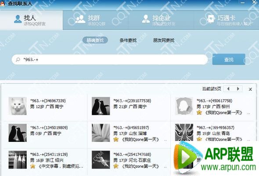
Task: Click name *963.-+(2391077538)
Action: click(132, 101)
